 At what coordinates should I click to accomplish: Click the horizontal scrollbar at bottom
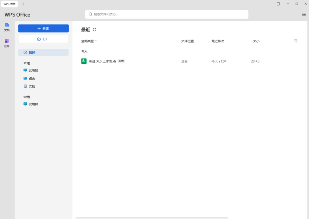(x=152, y=217)
